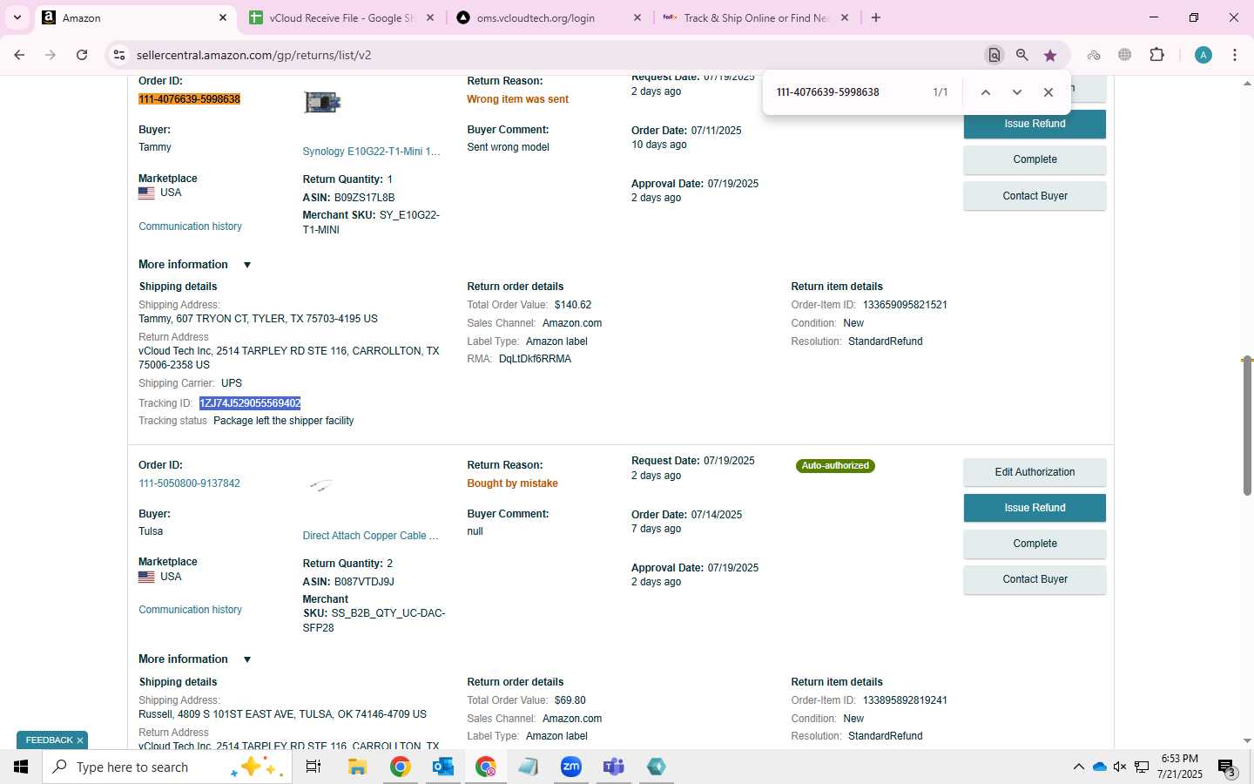This screenshot has height=784, width=1254.
Task: Issue Refund for Tulsa's order
Action: 1035,508
